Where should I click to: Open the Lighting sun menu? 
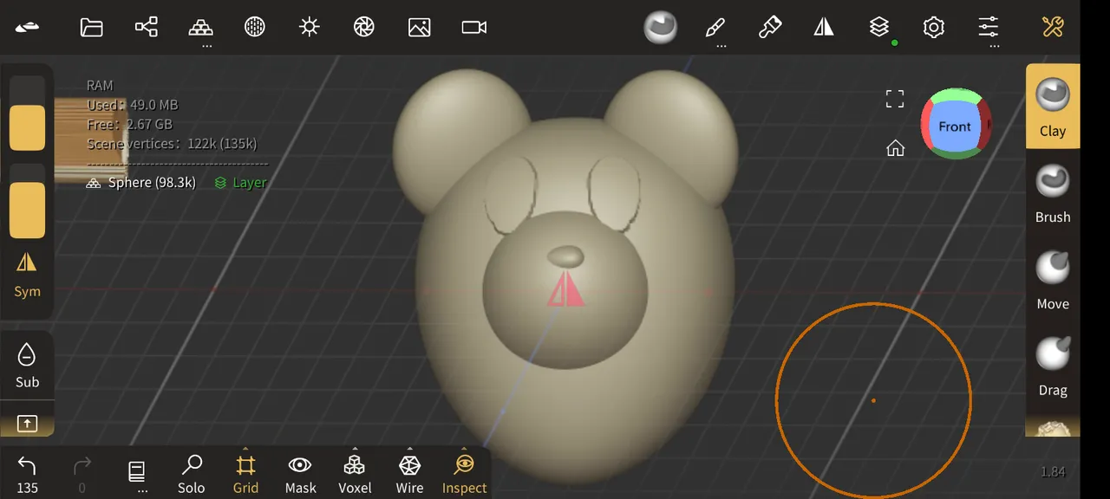pyautogui.click(x=310, y=27)
